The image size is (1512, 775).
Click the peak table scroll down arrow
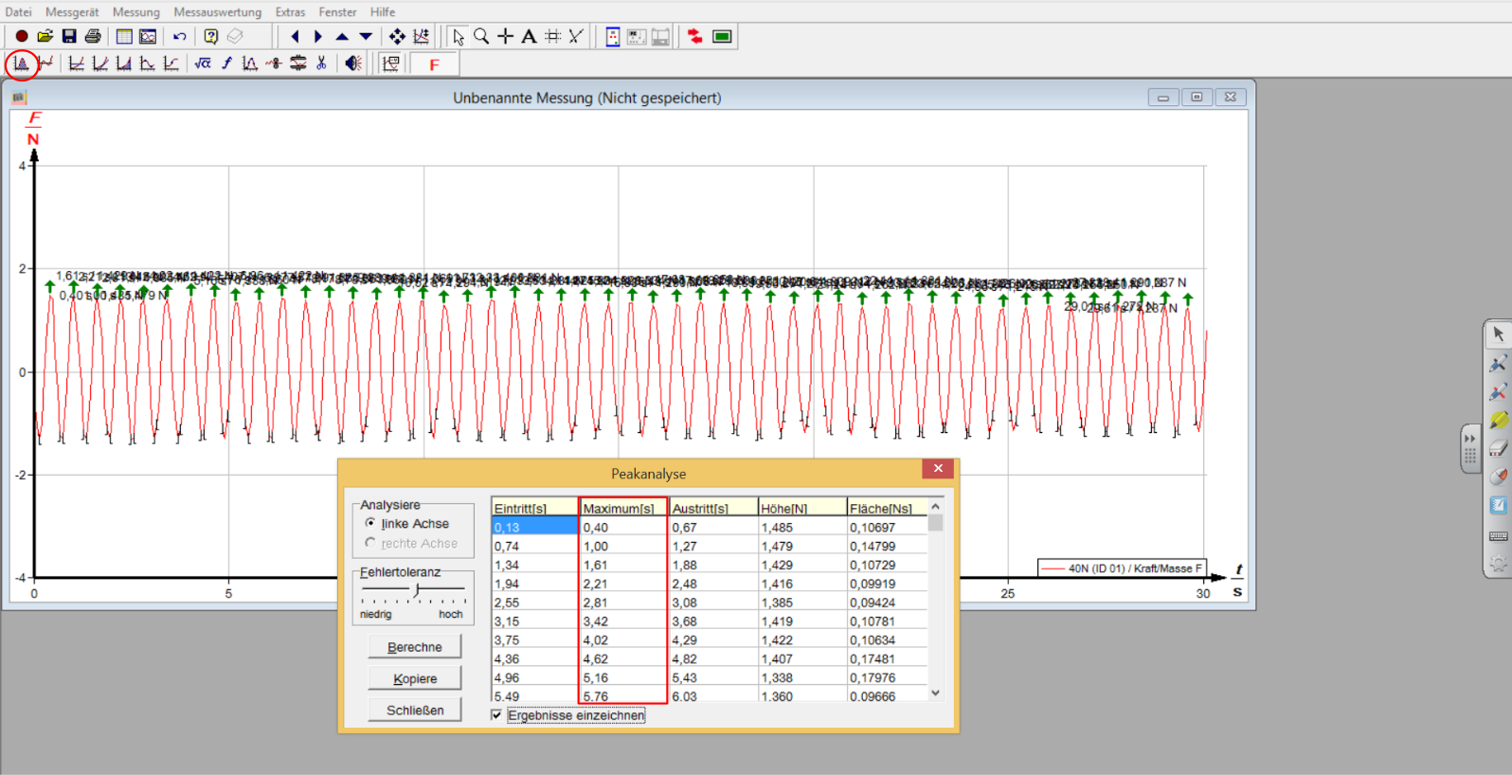click(935, 693)
